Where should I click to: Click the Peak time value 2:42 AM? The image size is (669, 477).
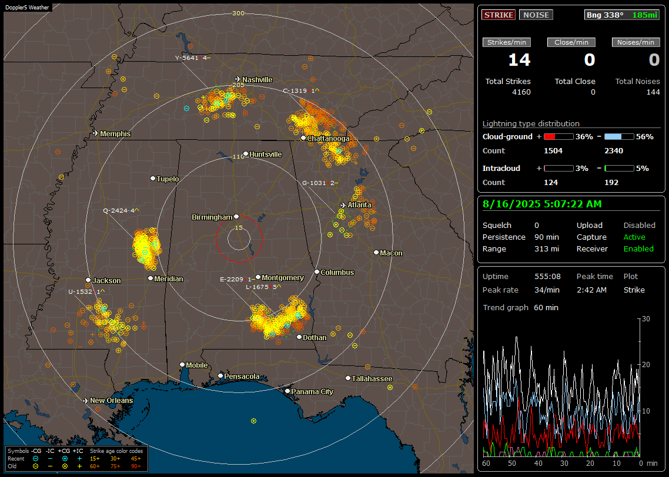pyautogui.click(x=591, y=290)
